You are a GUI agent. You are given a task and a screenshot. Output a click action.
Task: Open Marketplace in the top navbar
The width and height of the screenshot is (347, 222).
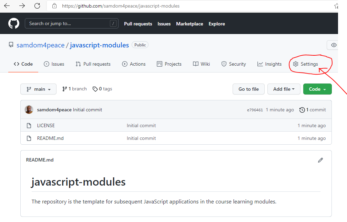tap(190, 24)
